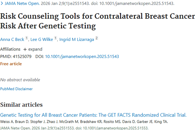The width and height of the screenshot is (195, 130).
Task: Open author Anna C Beck's link
Action: coord(12,40)
